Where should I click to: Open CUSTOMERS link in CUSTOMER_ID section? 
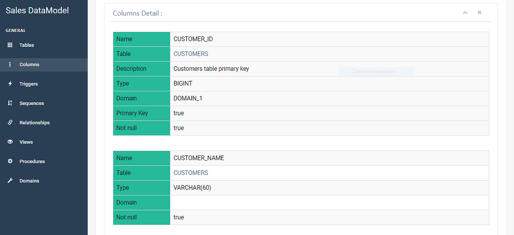click(x=191, y=54)
